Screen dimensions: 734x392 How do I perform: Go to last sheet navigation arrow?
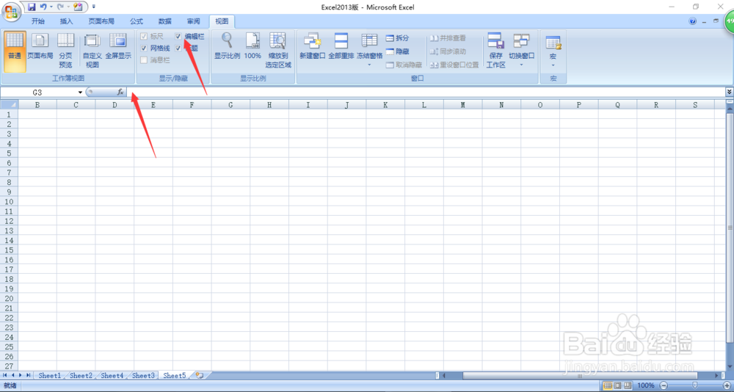tap(28, 376)
